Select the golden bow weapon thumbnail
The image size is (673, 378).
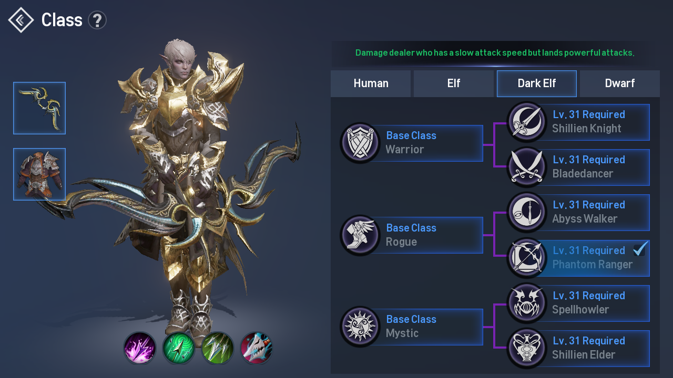coord(39,108)
